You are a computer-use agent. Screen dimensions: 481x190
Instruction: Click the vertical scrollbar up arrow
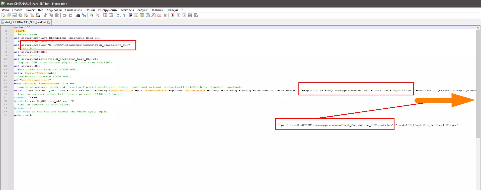click(478, 28)
